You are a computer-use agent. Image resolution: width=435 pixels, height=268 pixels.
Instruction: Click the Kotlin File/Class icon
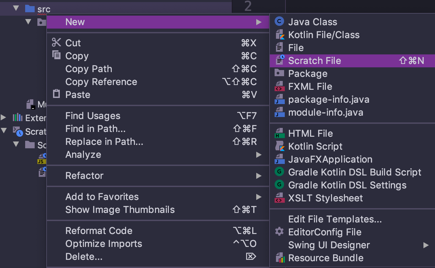pyautogui.click(x=279, y=34)
